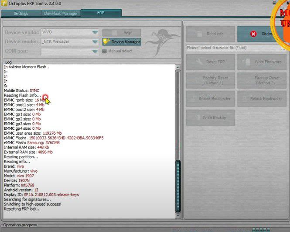Open the Device vendor dropdown
Image resolution: width=290 pixels, height=232 pixels.
(95, 32)
